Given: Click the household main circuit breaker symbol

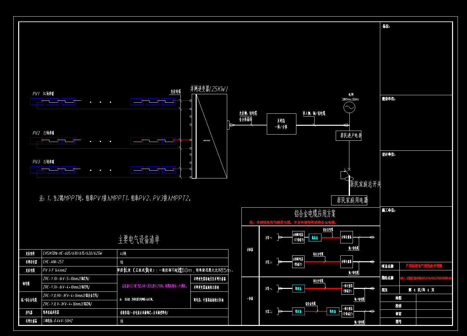Looking at the screenshot, I should point(347,175).
